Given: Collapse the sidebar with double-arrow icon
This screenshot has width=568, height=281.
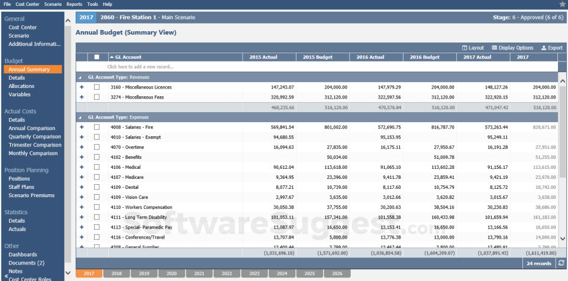Looking at the screenshot, I should point(5,275).
